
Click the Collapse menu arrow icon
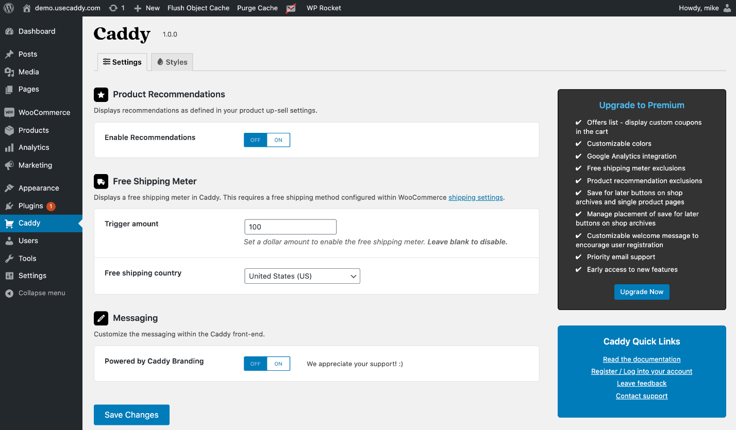coord(9,293)
